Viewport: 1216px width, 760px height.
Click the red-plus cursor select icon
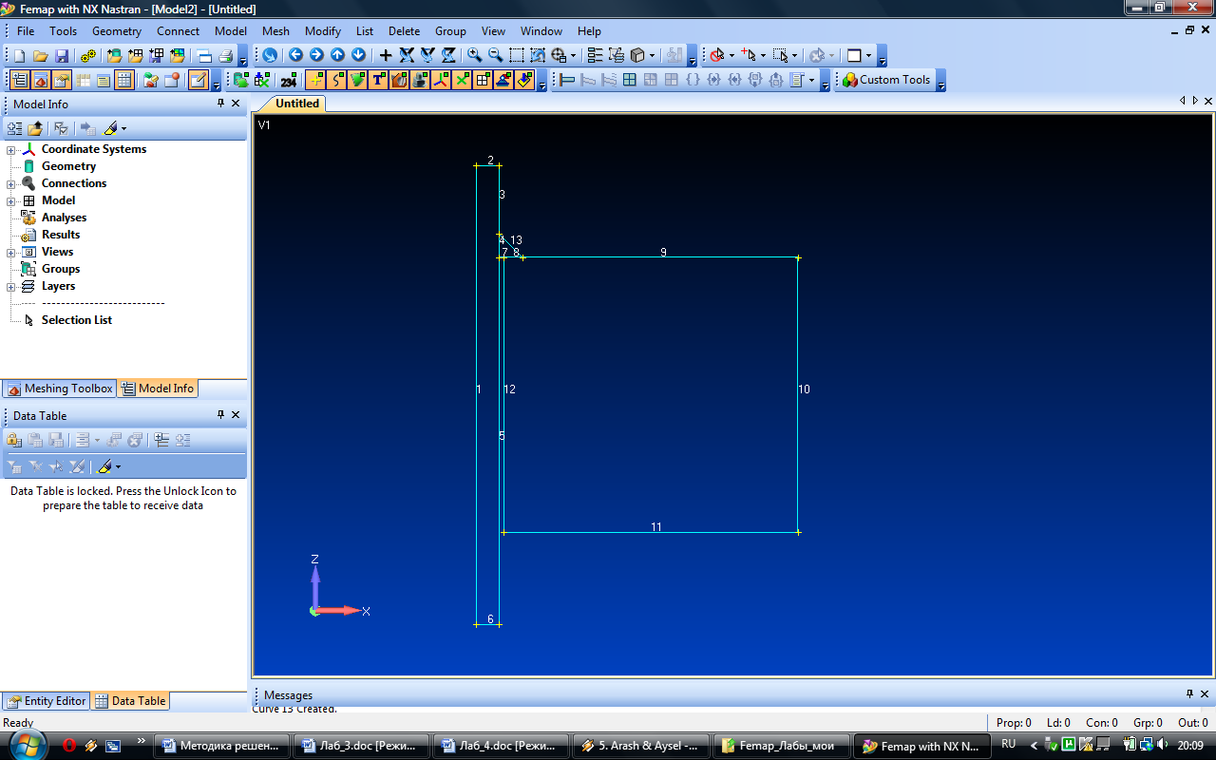tap(750, 56)
